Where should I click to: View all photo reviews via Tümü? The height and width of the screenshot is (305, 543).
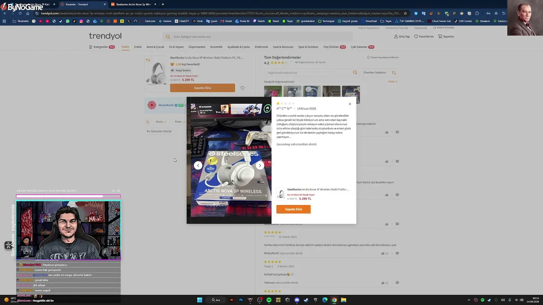392,82
